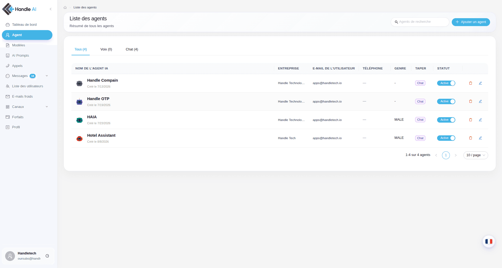Image resolution: width=502 pixels, height=268 pixels.
Task: Toggle Active status for HAIA
Action: tap(446, 120)
